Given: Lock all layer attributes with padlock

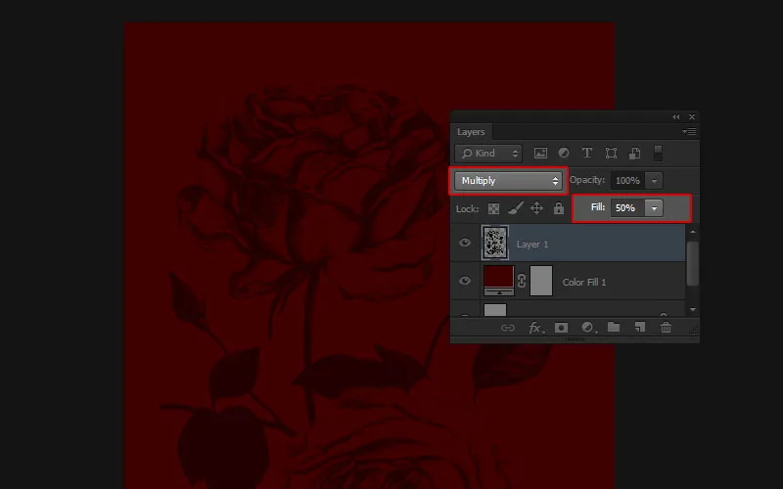Looking at the screenshot, I should [x=558, y=208].
